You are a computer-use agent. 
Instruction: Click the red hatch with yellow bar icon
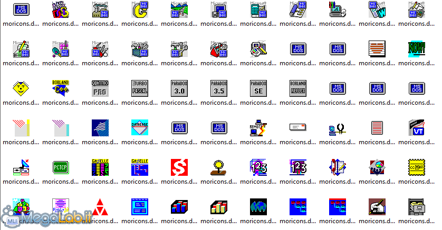tap(21, 128)
